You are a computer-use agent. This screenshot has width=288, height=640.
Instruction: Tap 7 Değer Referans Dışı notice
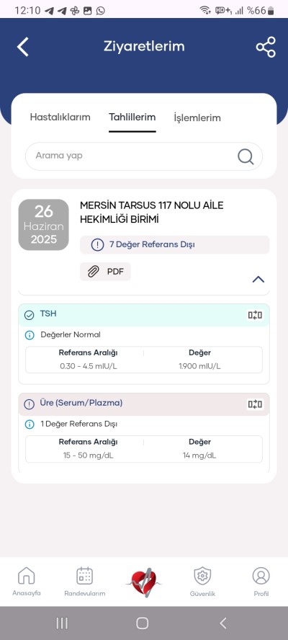(x=174, y=245)
